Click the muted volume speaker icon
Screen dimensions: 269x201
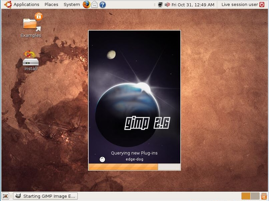tap(167, 5)
